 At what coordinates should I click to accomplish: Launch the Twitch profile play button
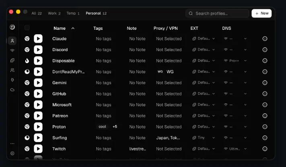coord(38,149)
